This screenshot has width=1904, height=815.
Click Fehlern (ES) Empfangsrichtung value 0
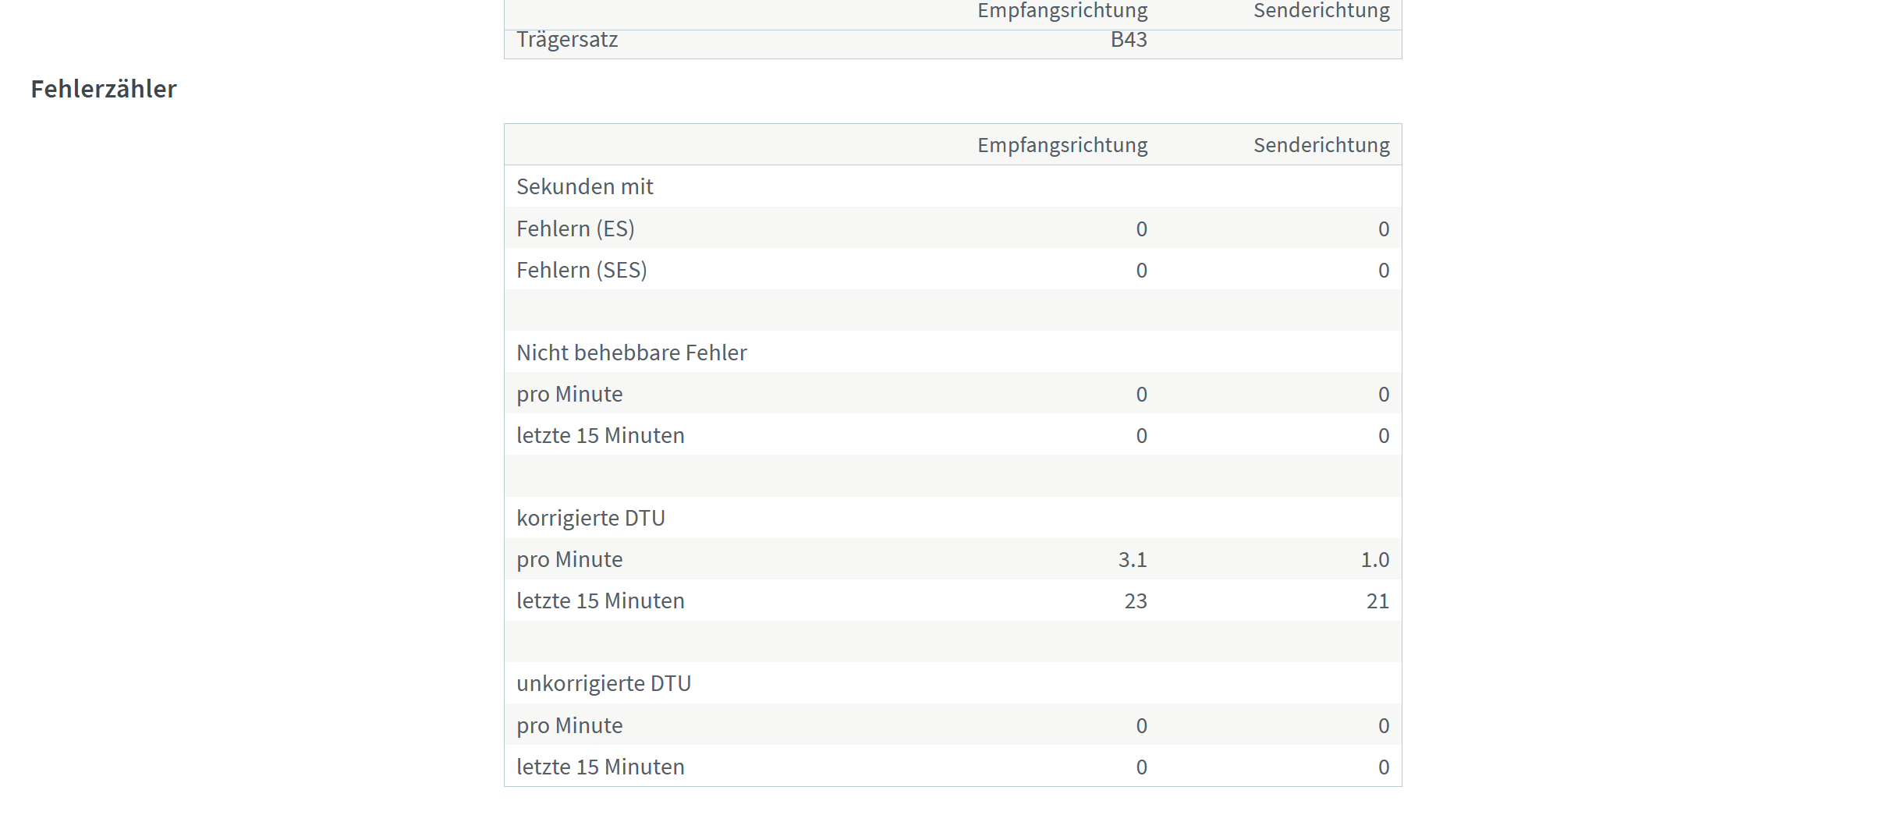tap(1141, 229)
